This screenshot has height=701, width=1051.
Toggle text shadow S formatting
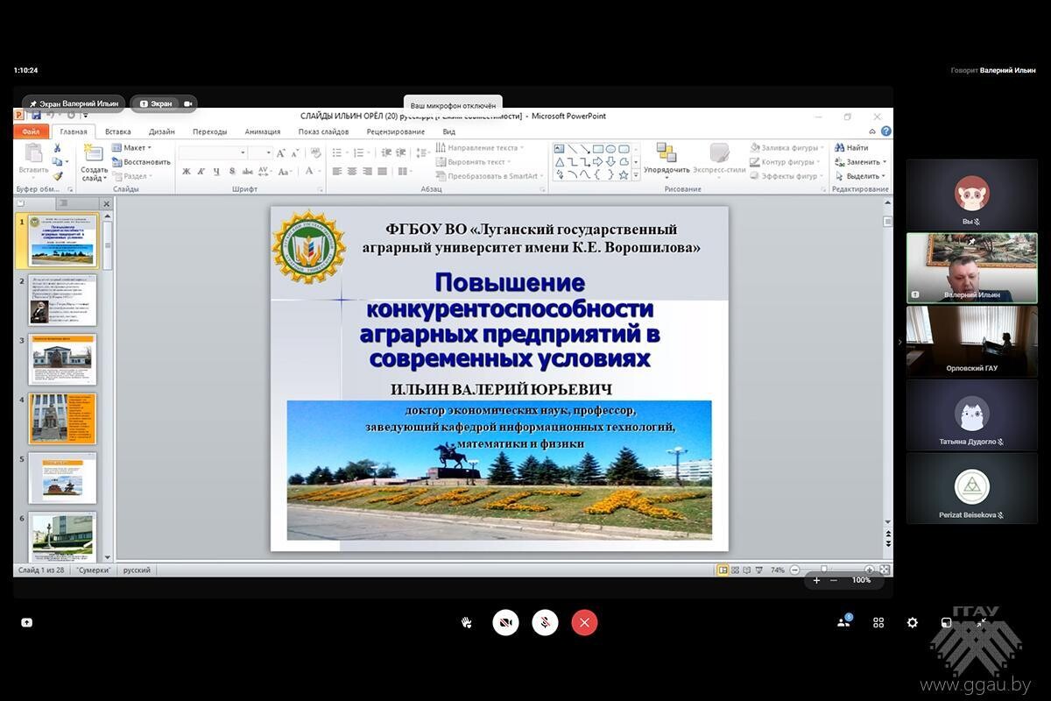[230, 172]
